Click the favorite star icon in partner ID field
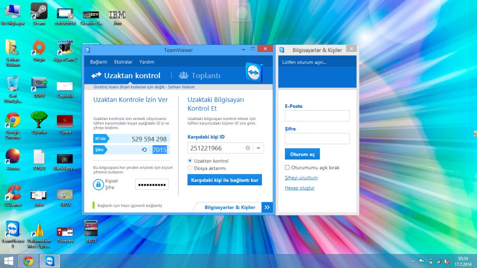 click(248, 148)
